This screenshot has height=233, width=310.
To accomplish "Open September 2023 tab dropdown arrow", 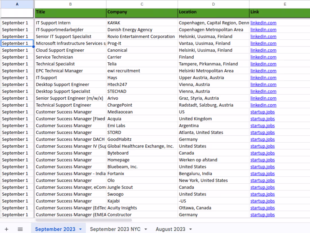I will tap(81, 229).
